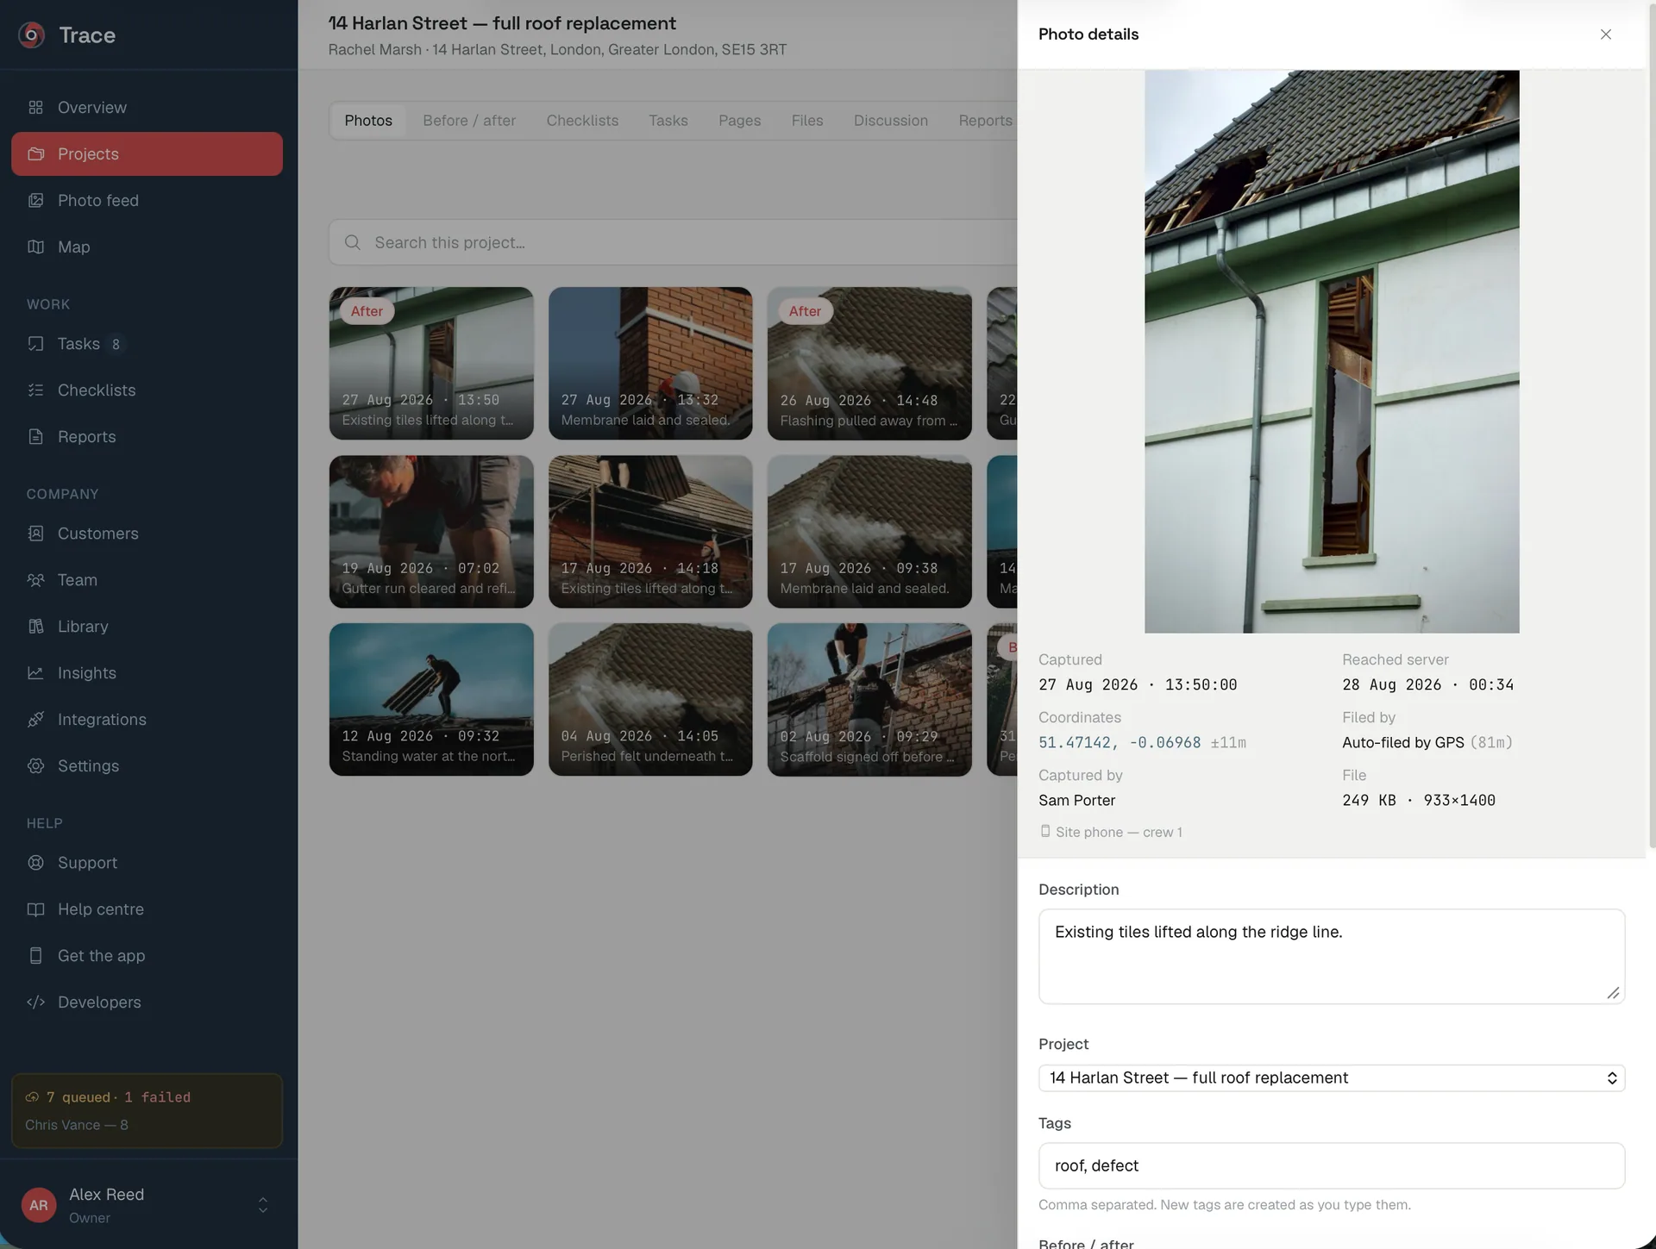Click the coordinates 51.47142, -0.06968 link
Viewport: 1656px width, 1249px height.
[1120, 743]
